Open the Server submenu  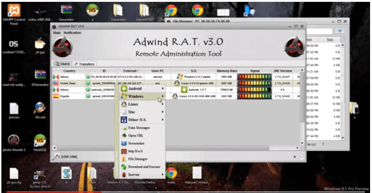click(142, 174)
